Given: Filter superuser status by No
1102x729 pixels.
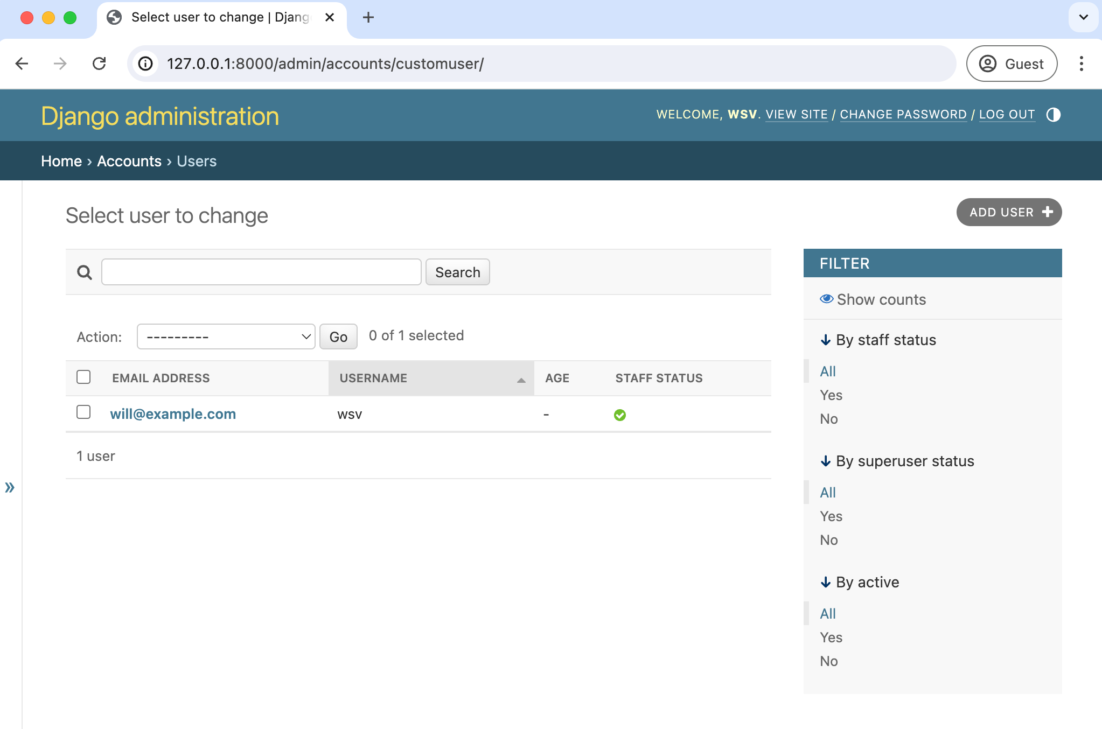Looking at the screenshot, I should (829, 539).
